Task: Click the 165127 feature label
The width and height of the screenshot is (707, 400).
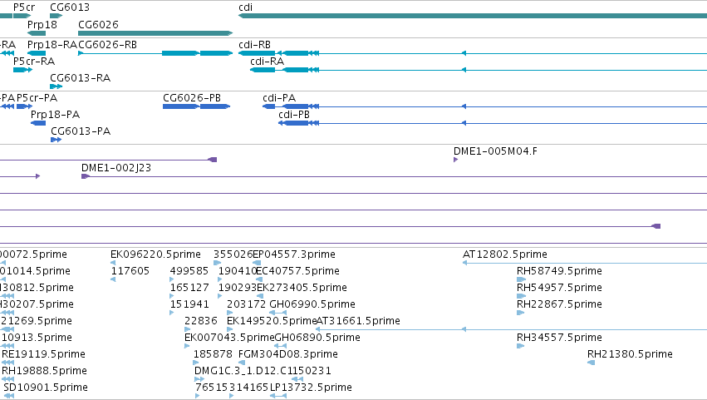Action: (189, 288)
